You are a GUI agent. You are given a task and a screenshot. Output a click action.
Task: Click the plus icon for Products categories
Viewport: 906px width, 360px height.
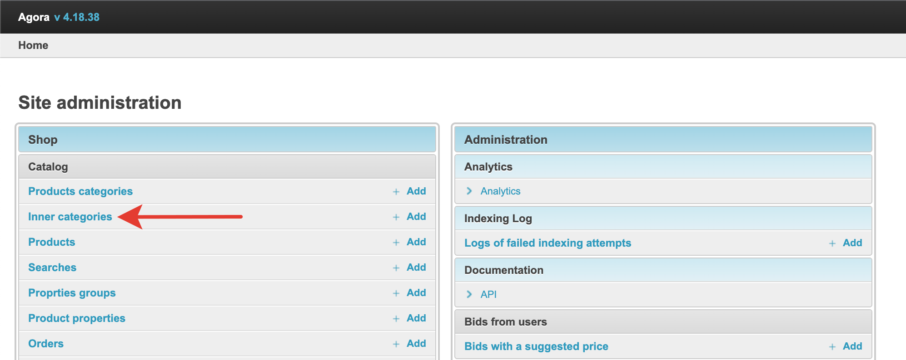(396, 192)
